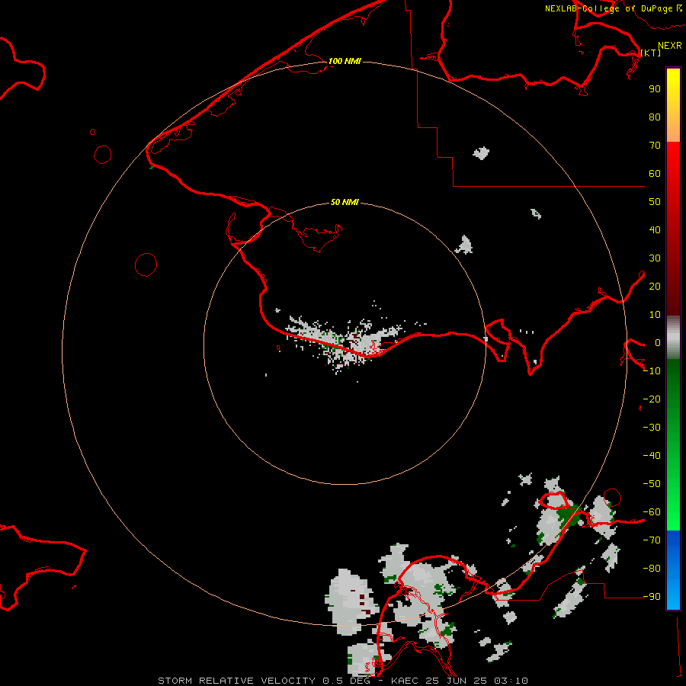Screen dimensions: 686x686
Task: Click the -30 value on velocity scale
Action: 652,428
